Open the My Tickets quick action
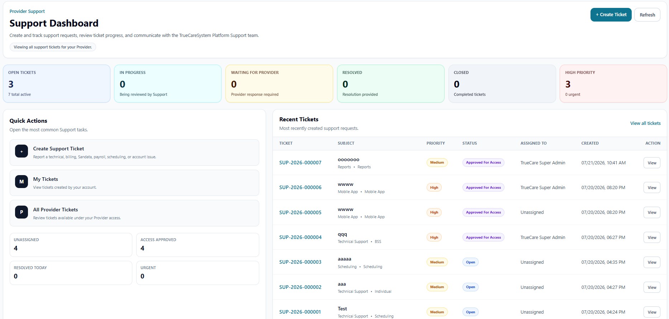 tap(134, 183)
